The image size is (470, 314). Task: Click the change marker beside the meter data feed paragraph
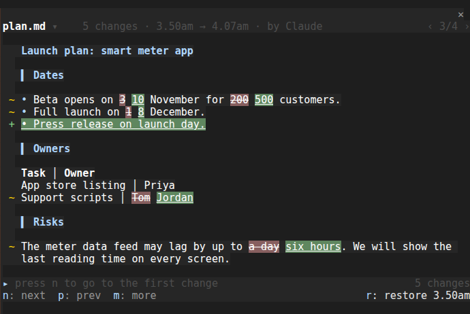12,247
